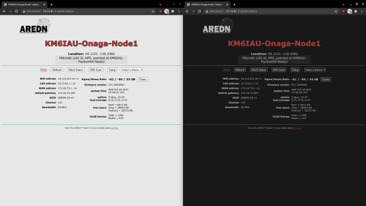Bookmark the page with the left window's star icon

pos(153,11)
